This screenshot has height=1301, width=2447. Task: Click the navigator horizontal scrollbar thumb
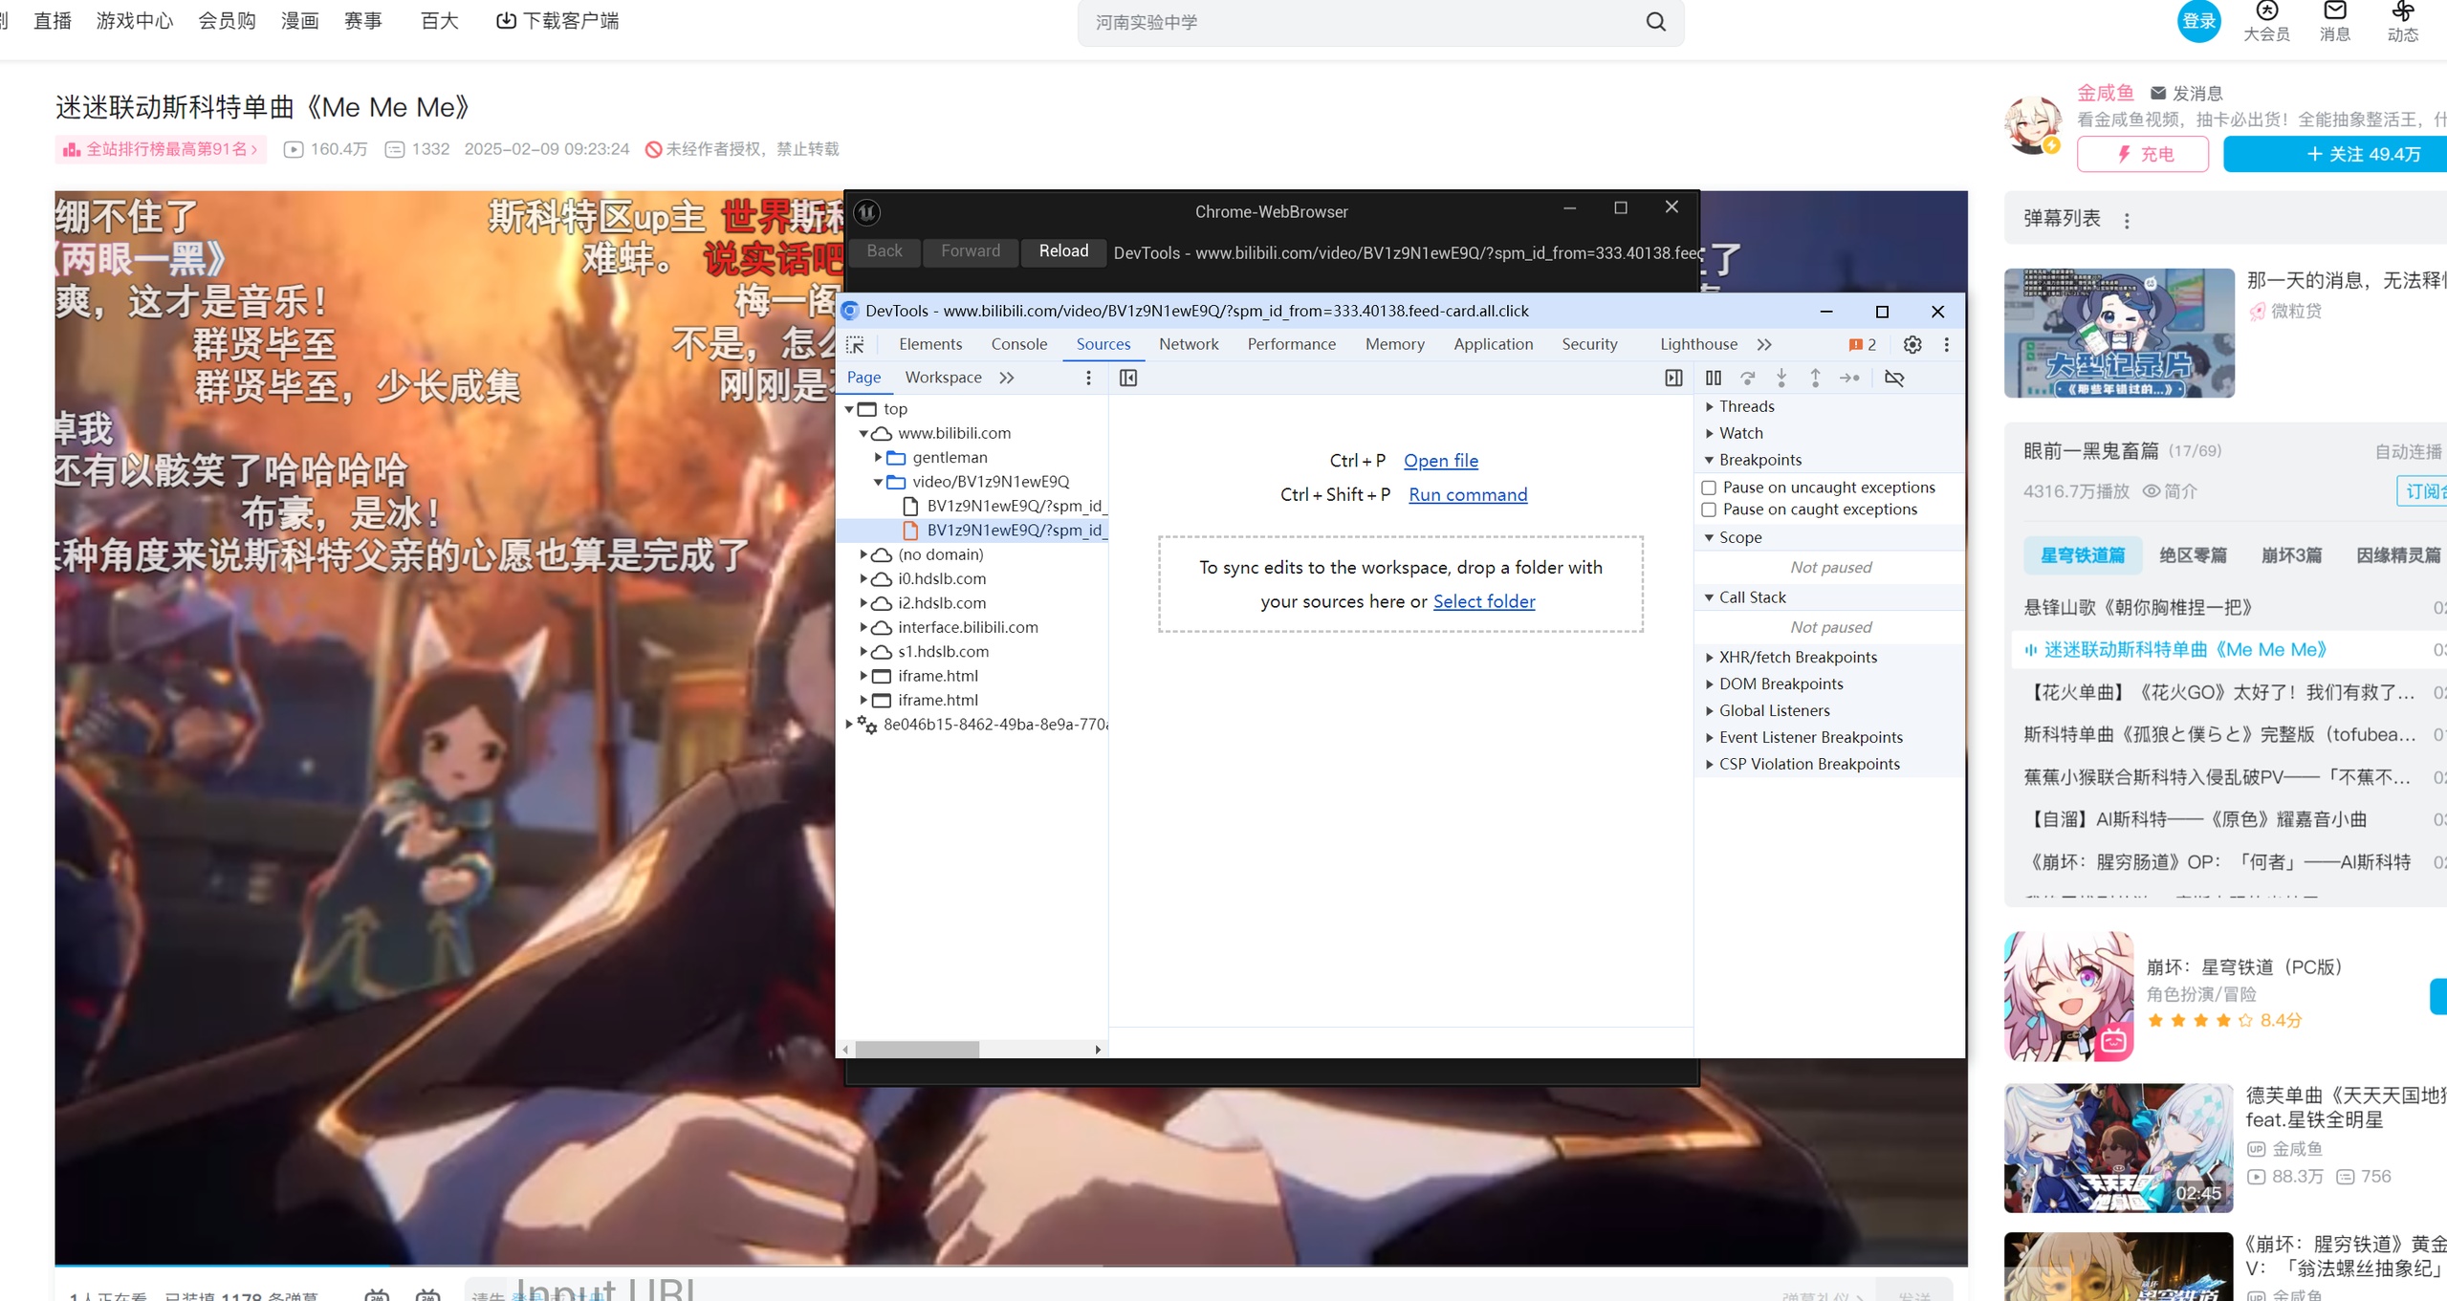[x=916, y=1050]
